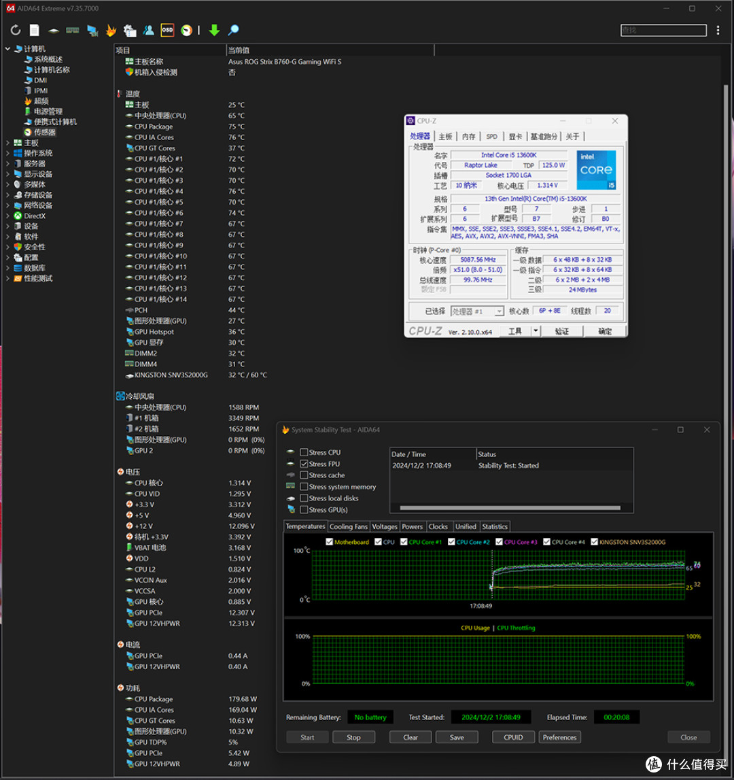Click the green download arrow icon
This screenshot has height=780, width=734.
click(214, 31)
